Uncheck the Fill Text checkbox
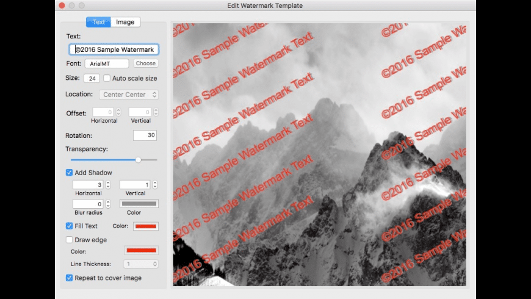The height and width of the screenshot is (299, 531). click(69, 226)
